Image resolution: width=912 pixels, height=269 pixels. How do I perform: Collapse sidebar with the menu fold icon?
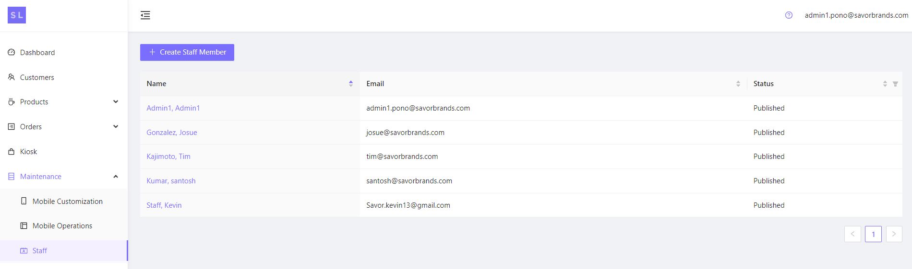tap(145, 15)
